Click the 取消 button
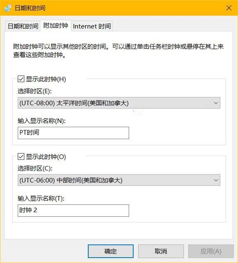The height and width of the screenshot is (263, 238). pos(161,251)
